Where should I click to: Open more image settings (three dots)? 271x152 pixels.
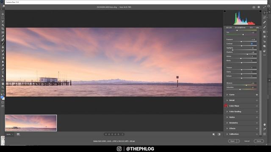pos(264,55)
